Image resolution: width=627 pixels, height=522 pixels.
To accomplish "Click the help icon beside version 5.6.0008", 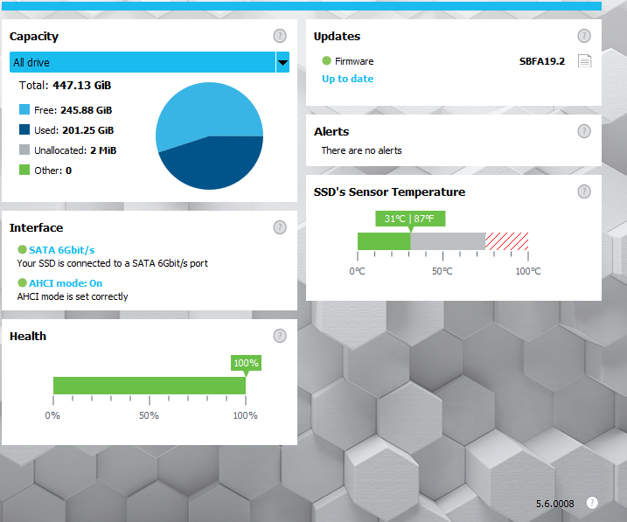I will (592, 503).
